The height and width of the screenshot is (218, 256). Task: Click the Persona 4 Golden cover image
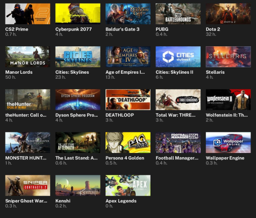[128, 142]
